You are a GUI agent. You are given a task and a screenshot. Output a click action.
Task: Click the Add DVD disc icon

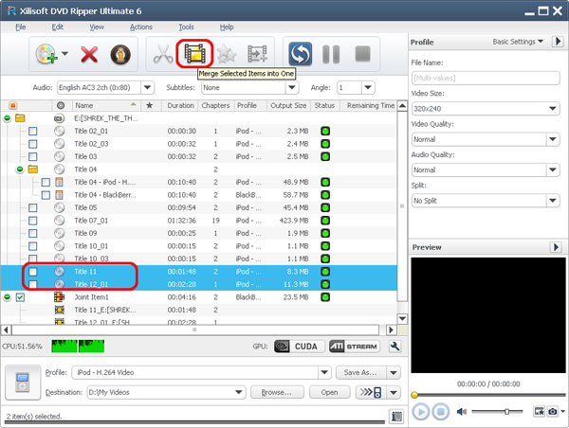tap(46, 54)
